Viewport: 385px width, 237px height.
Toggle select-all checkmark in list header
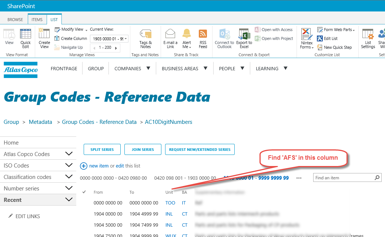point(84,192)
